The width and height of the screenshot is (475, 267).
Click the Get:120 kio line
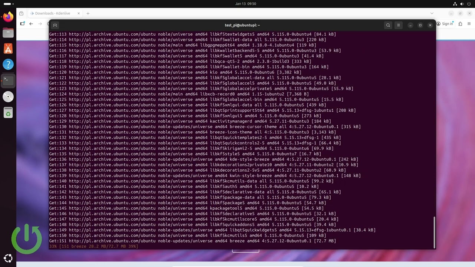175,72
